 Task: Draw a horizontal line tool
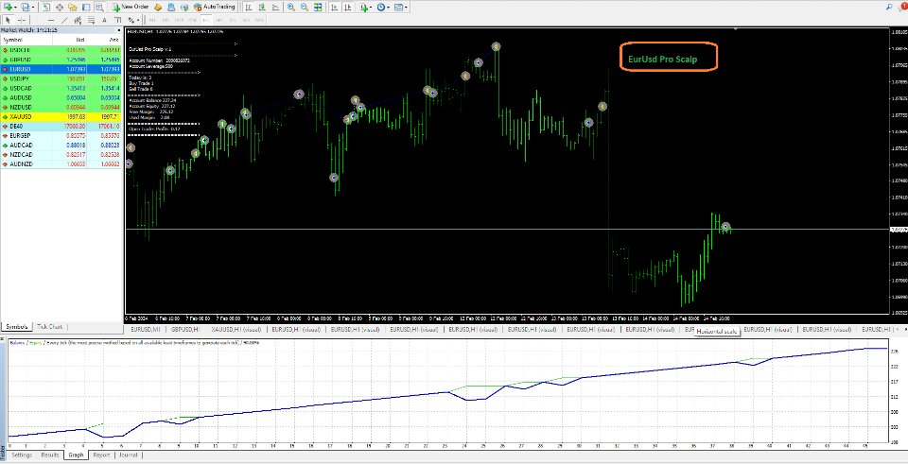(x=51, y=20)
